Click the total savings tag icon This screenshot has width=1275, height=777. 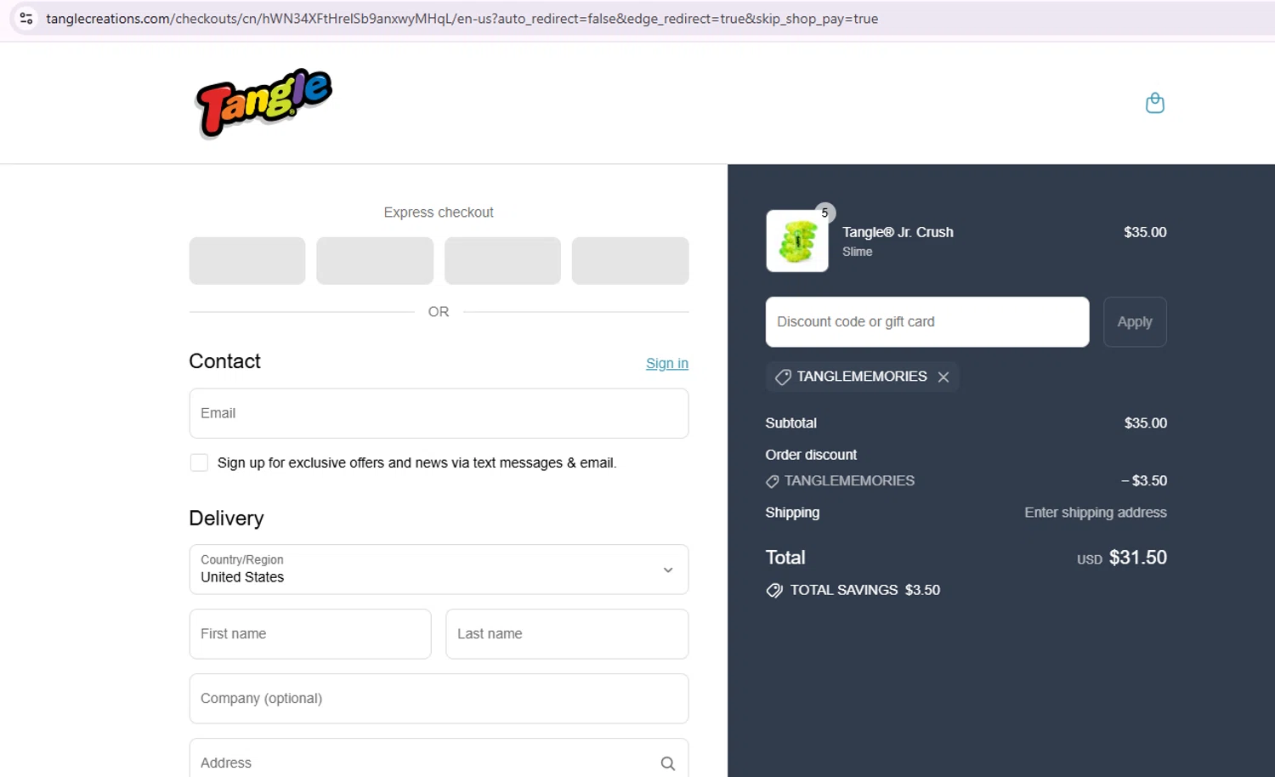(773, 590)
